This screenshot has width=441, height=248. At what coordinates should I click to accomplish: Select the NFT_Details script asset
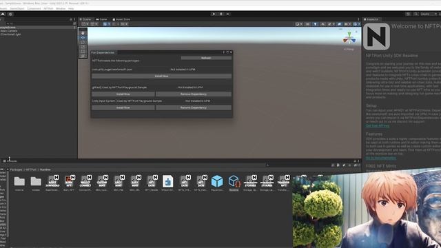(x=152, y=182)
